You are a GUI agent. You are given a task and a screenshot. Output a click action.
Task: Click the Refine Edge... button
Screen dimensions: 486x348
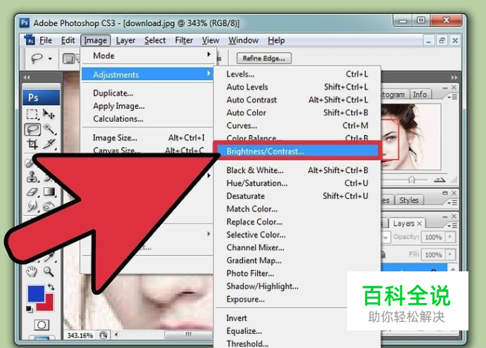[x=264, y=58]
